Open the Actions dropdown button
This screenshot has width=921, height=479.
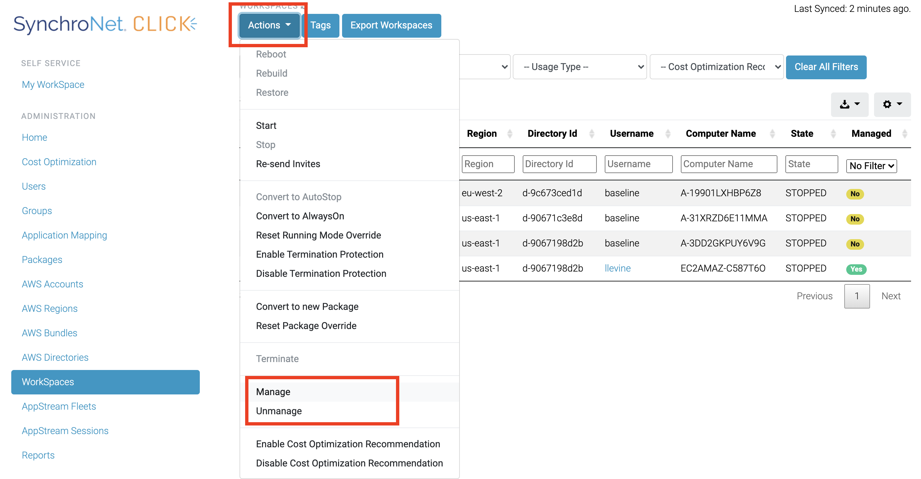point(269,25)
